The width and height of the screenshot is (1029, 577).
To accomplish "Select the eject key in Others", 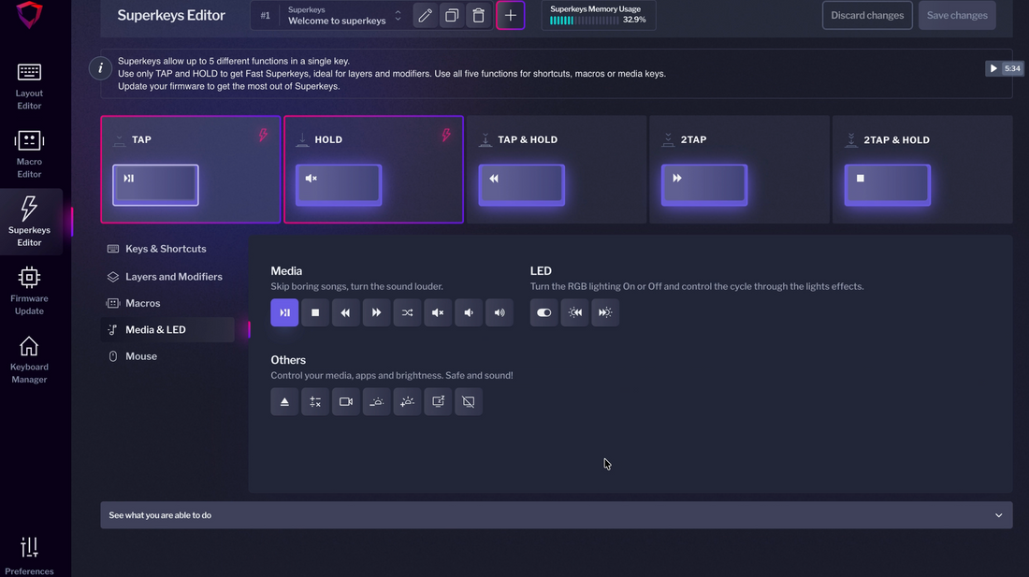I will click(284, 402).
